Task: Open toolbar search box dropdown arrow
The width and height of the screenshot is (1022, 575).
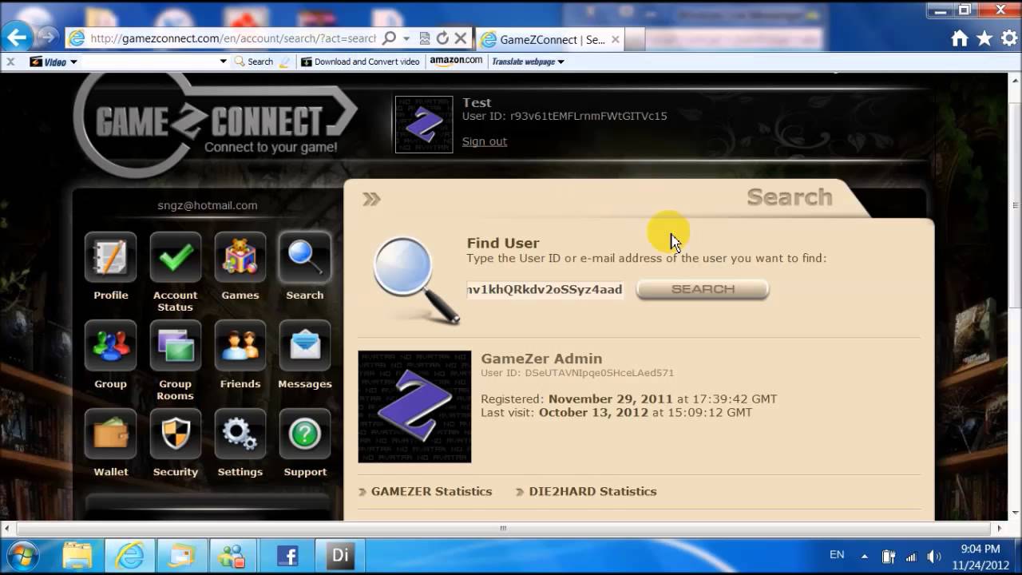Action: [x=224, y=61]
